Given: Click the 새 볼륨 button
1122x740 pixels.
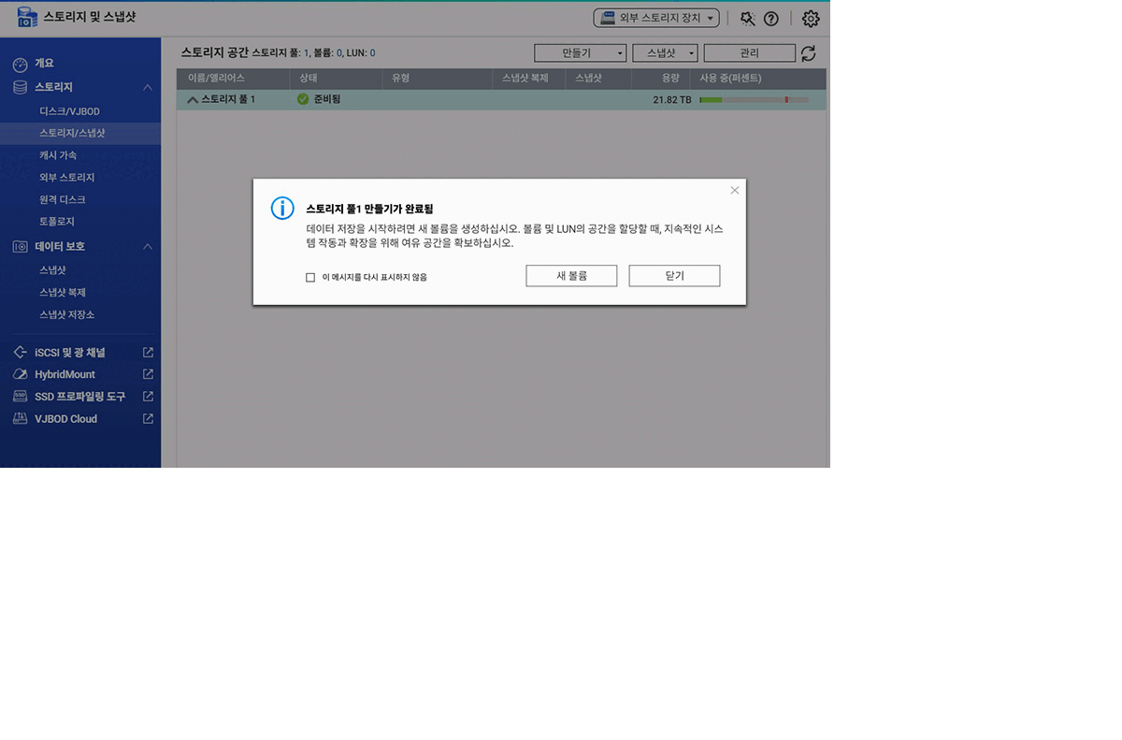Looking at the screenshot, I should point(571,276).
